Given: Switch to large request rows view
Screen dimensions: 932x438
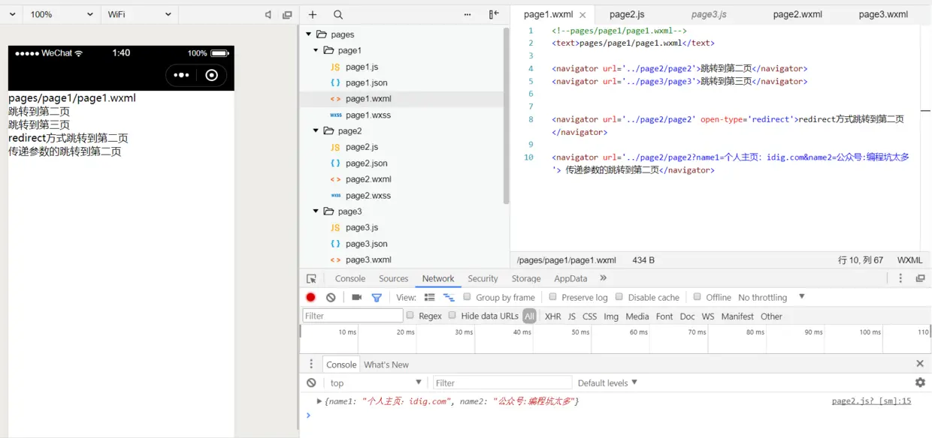Looking at the screenshot, I should coord(429,298).
